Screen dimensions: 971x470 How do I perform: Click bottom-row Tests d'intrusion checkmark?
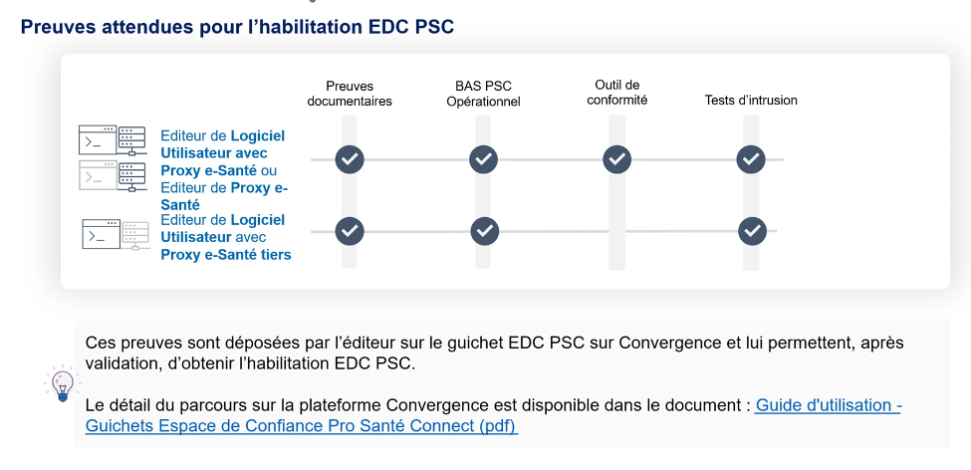[x=752, y=231]
